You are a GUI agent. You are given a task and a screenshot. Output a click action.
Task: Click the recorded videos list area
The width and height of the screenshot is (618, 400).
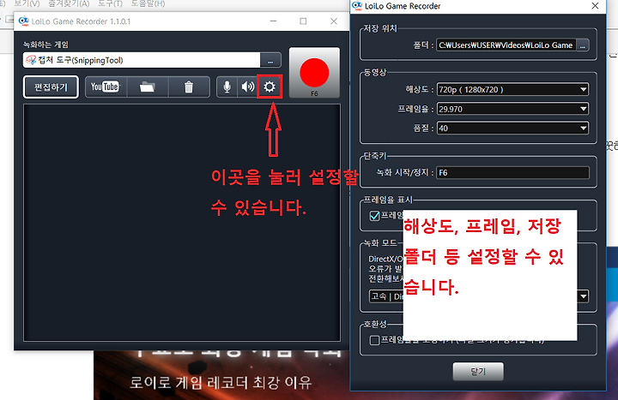click(x=182, y=222)
